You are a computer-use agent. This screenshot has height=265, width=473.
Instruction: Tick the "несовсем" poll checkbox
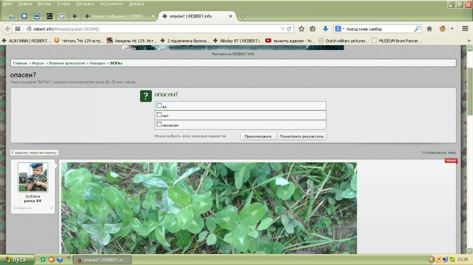point(159,124)
